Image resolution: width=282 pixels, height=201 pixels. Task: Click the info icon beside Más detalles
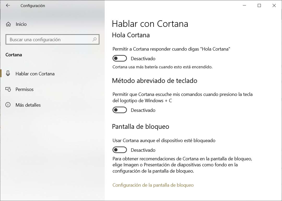8,105
